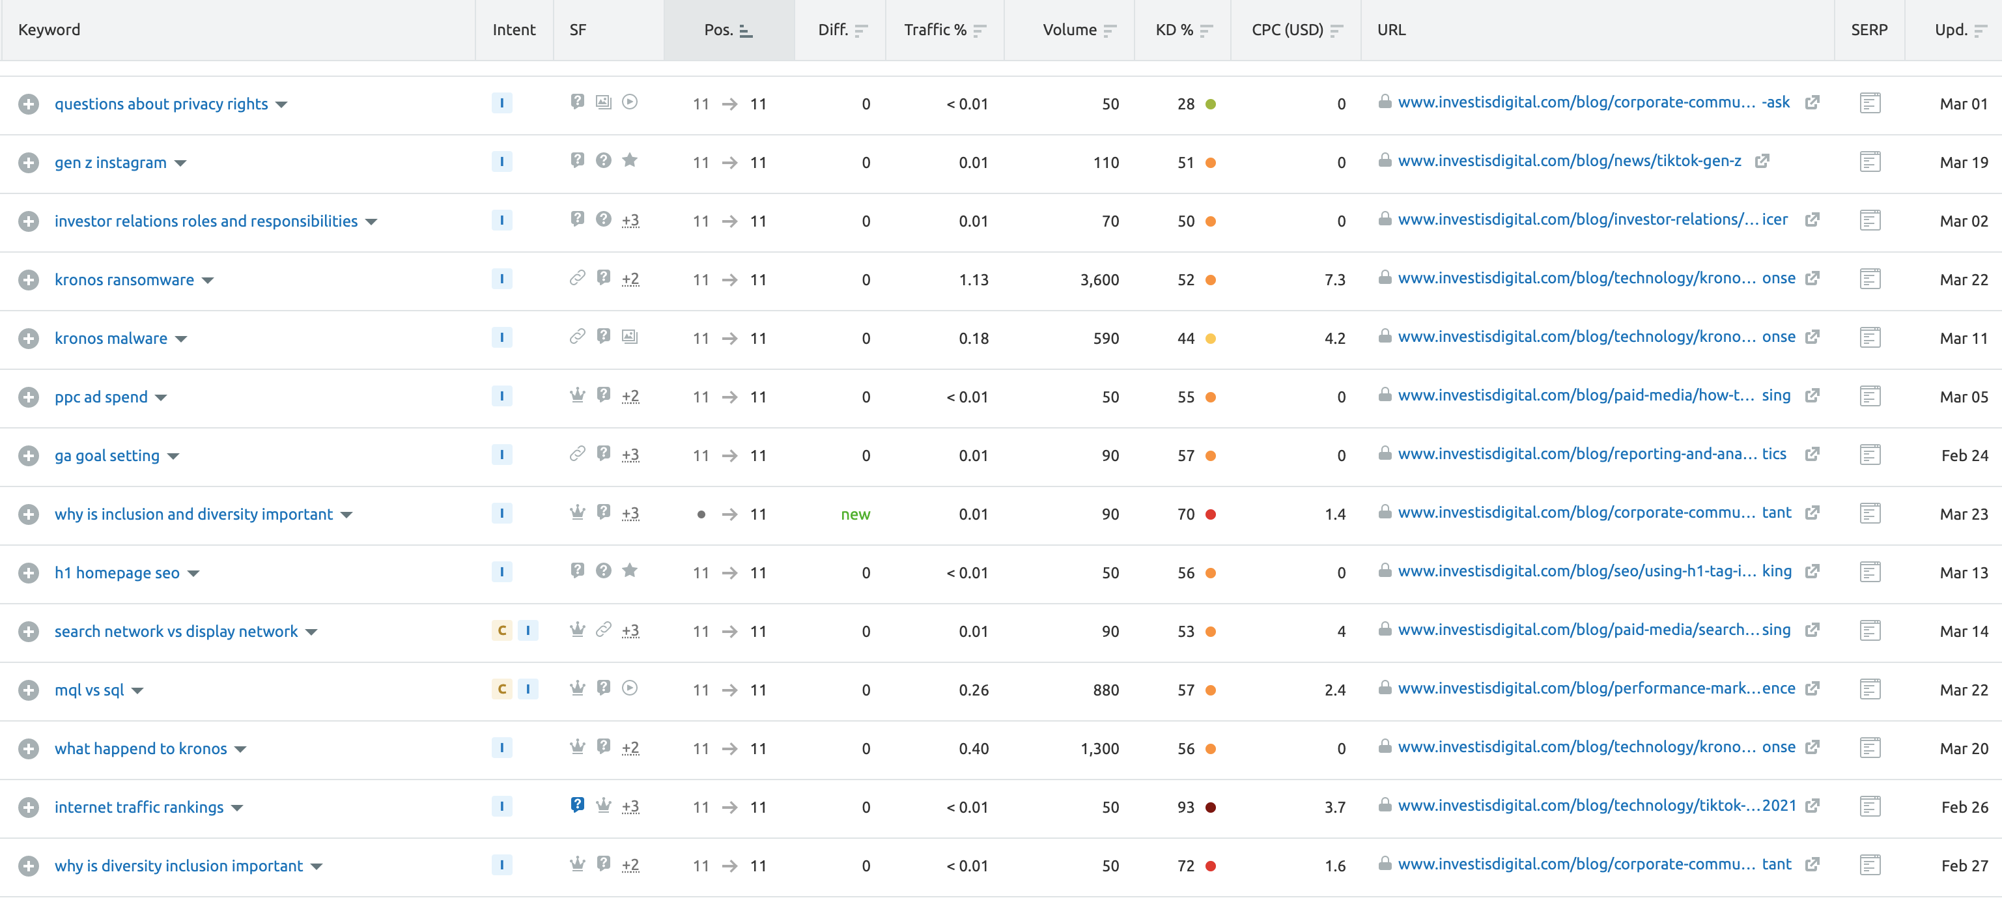Image resolution: width=2002 pixels, height=900 pixels.
Task: Click the dark red KD dot for 93 difficulty
Action: point(1210,808)
